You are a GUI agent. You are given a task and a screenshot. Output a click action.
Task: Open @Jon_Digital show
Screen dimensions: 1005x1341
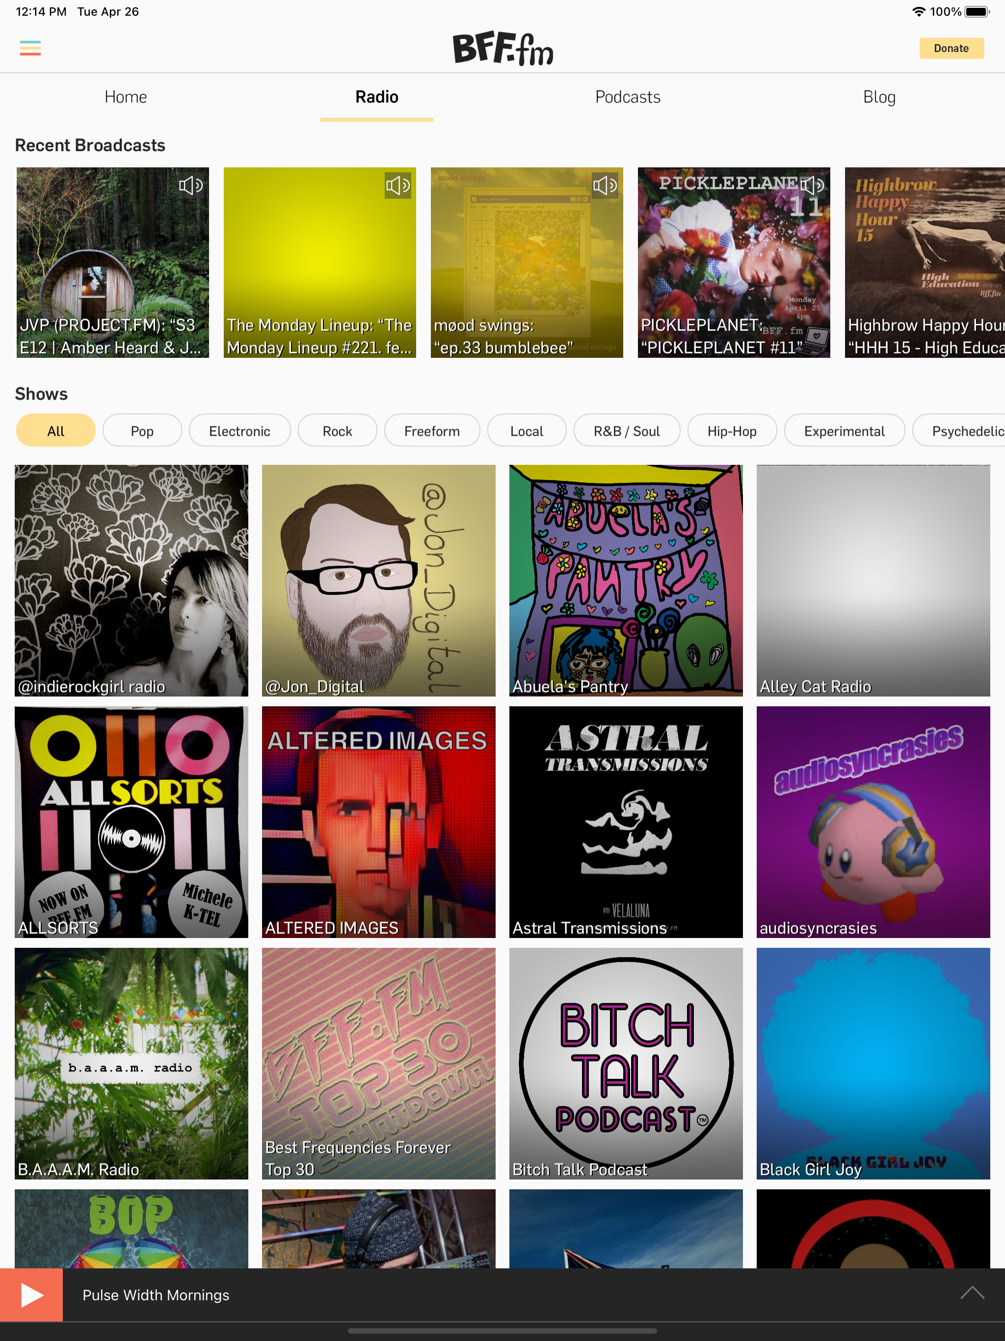coord(378,580)
